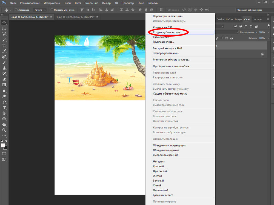Choose Создать дубликат слоя from context menu

coord(167,32)
